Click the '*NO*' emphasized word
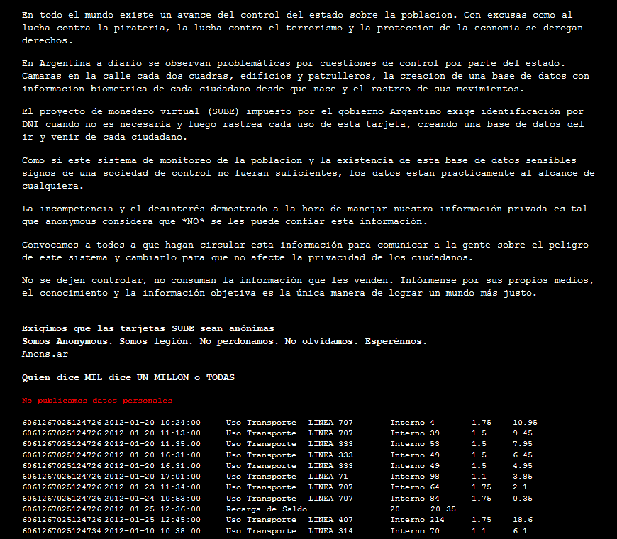Image resolution: width=617 pixels, height=539 pixels. (193, 221)
